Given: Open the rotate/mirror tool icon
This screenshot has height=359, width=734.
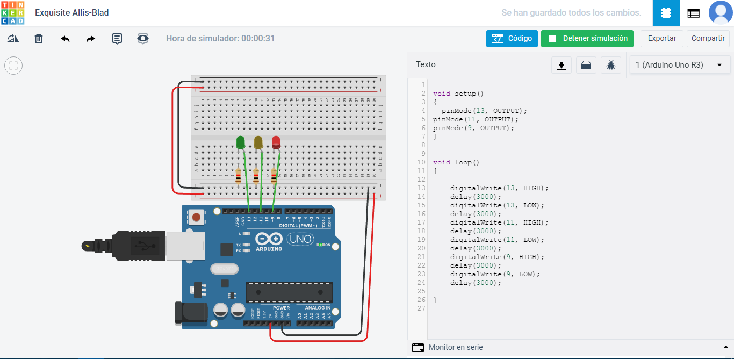Looking at the screenshot, I should (x=13, y=39).
